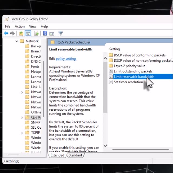Select Layer-2 priority value folder
This screenshot has height=173, width=173.
129,66
